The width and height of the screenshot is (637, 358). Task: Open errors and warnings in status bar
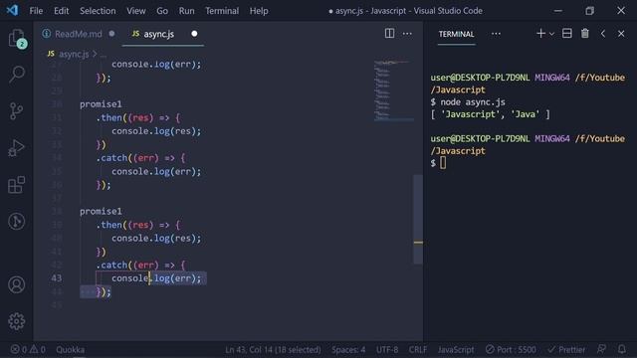tap(28, 349)
